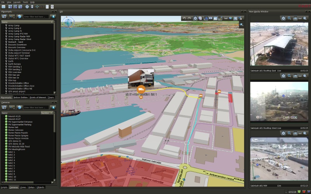Switch to the Points of Interest tab
Screen dimensions: 311x194
pos(38,97)
